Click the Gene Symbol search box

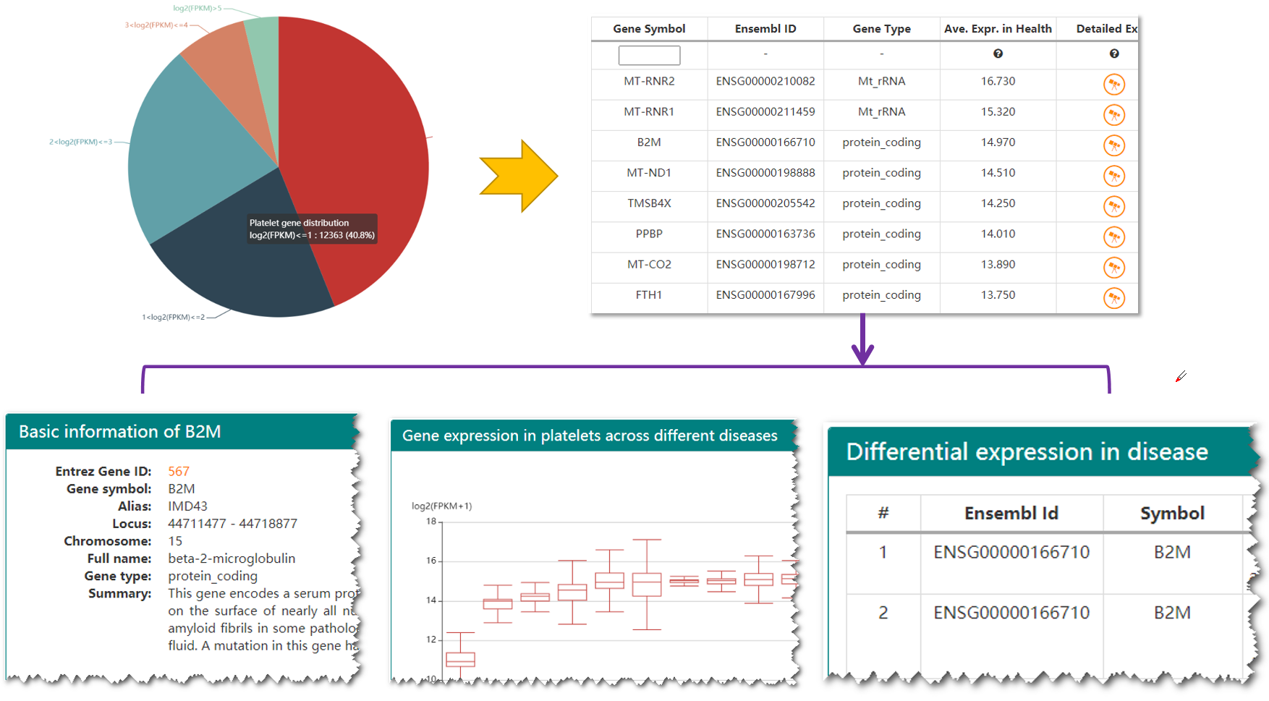(x=649, y=55)
